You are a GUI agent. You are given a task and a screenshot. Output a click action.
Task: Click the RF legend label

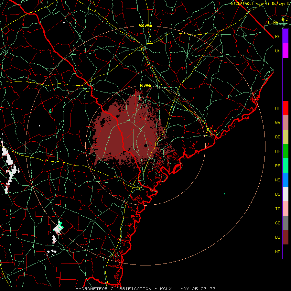tap(277, 36)
